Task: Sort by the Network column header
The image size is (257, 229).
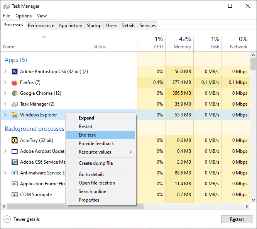Action: click(x=236, y=43)
